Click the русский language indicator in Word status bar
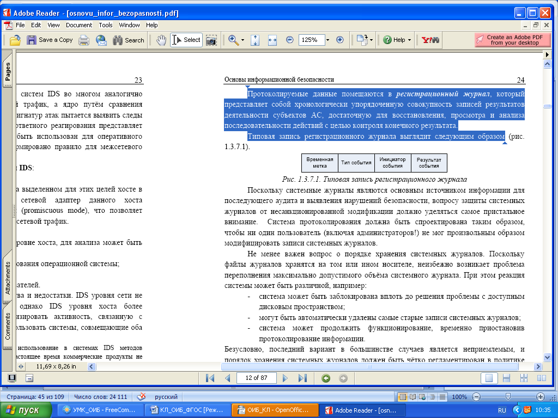Image resolution: width=558 pixels, height=418 pixels. 166,397
